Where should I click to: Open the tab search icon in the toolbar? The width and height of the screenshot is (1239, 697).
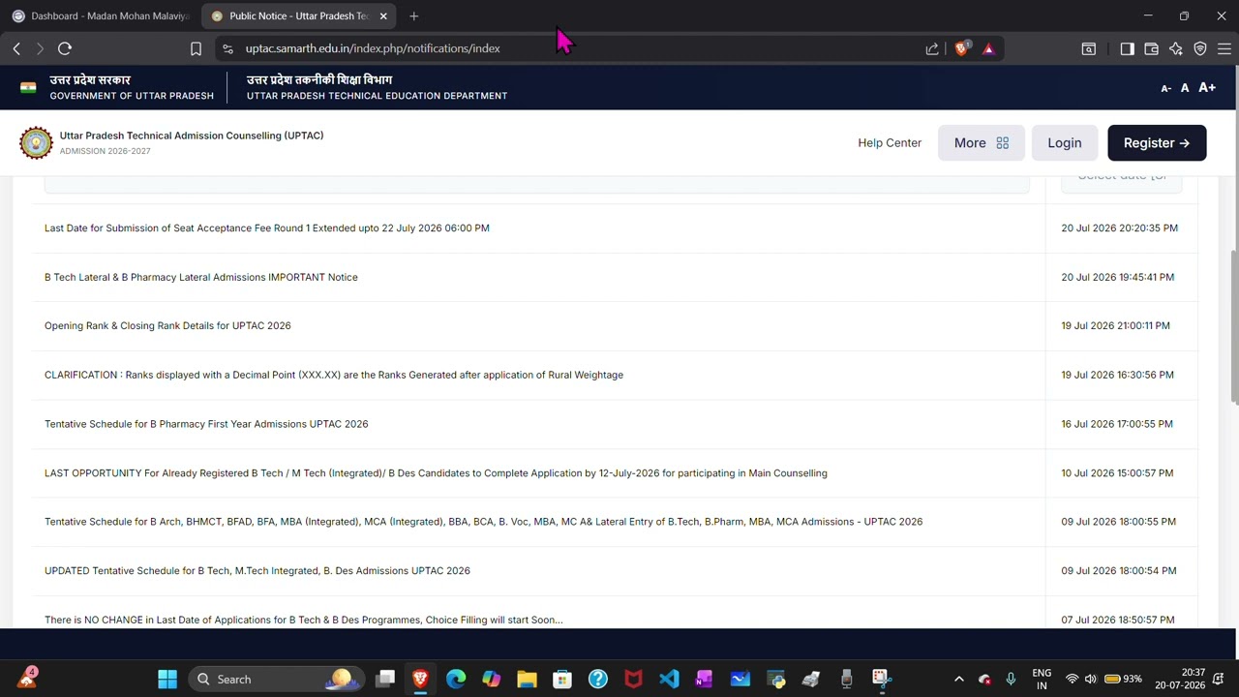(x=1089, y=48)
